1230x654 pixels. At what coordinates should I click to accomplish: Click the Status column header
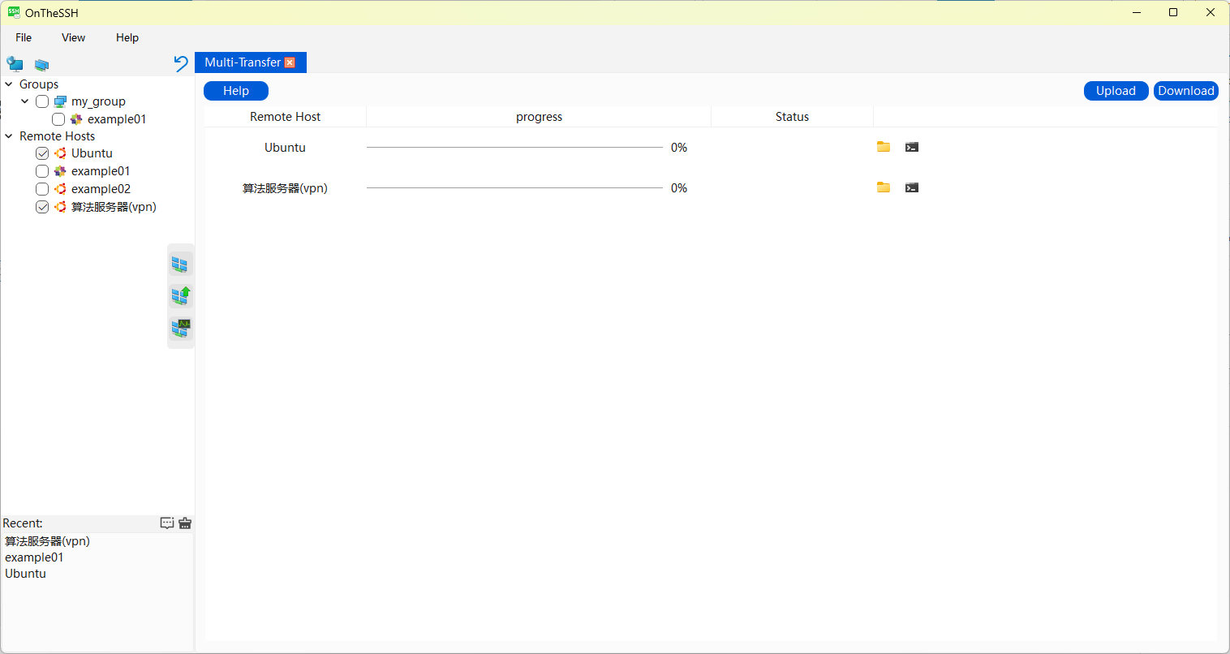coord(792,117)
